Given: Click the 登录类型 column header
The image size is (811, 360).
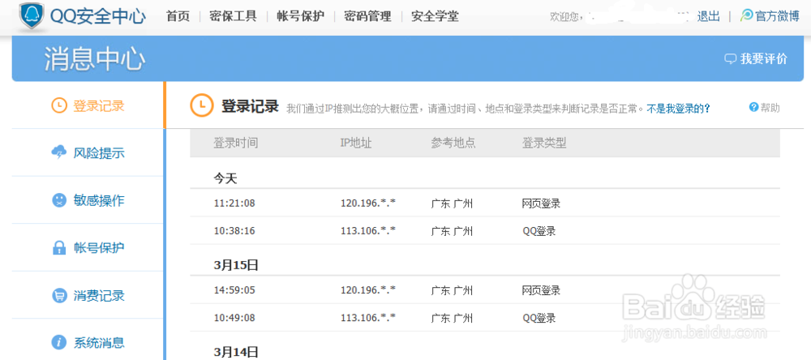Looking at the screenshot, I should coord(544,143).
